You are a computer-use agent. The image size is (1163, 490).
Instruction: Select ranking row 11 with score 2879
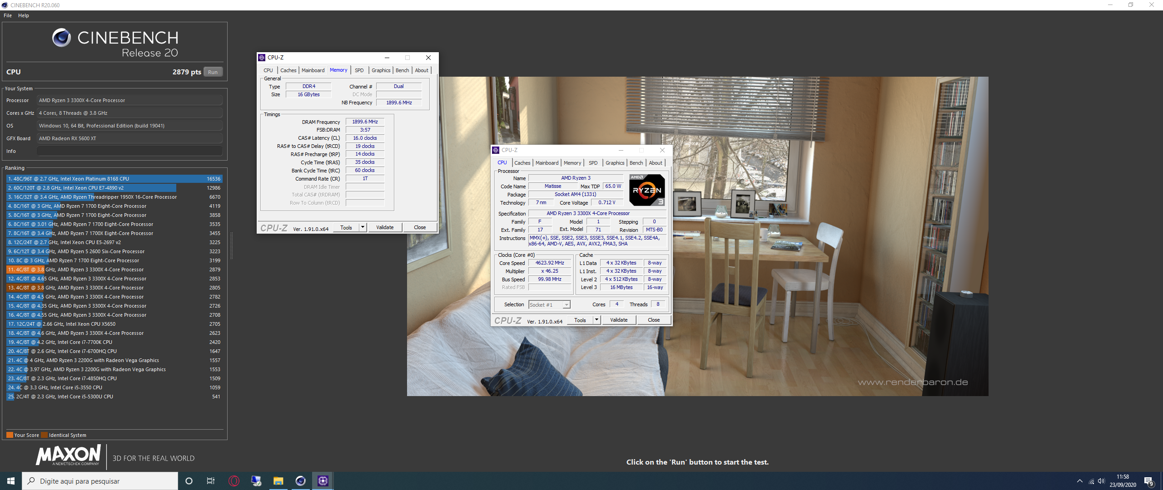pyautogui.click(x=114, y=269)
